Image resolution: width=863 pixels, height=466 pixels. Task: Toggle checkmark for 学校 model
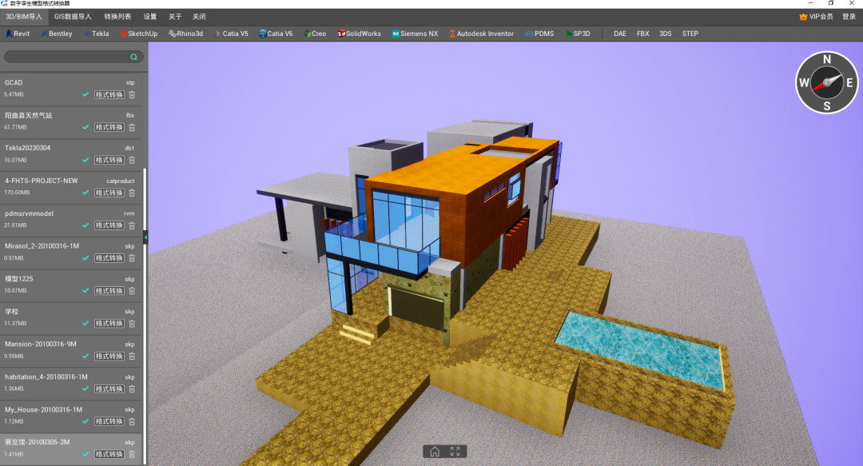point(86,324)
